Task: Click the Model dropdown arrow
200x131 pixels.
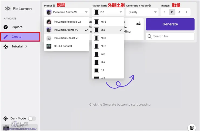Action: pyautogui.click(x=86, y=12)
